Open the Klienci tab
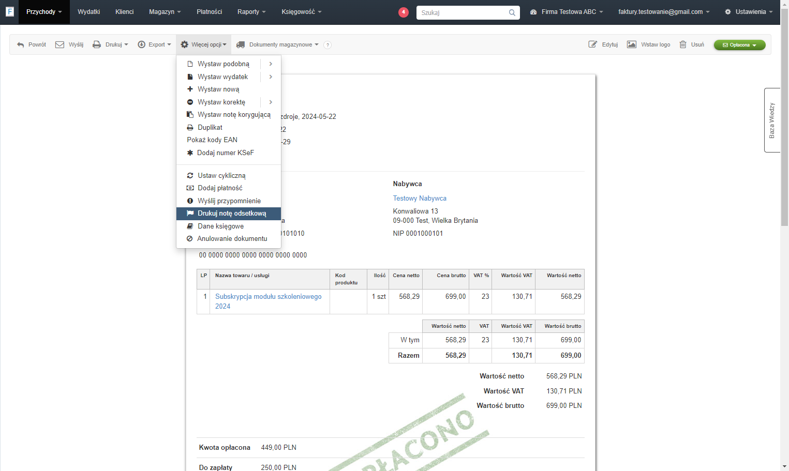Image resolution: width=789 pixels, height=471 pixels. pyautogui.click(x=124, y=12)
